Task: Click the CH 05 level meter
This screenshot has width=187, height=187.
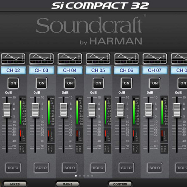Action: point(107,111)
